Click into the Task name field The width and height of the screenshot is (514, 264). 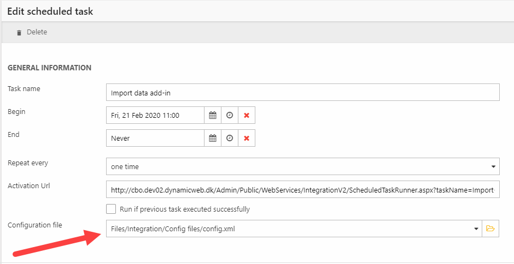point(302,93)
